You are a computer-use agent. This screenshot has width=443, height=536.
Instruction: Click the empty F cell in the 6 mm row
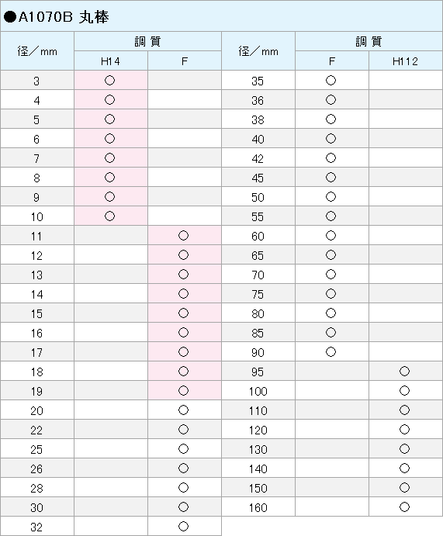pyautogui.click(x=185, y=138)
